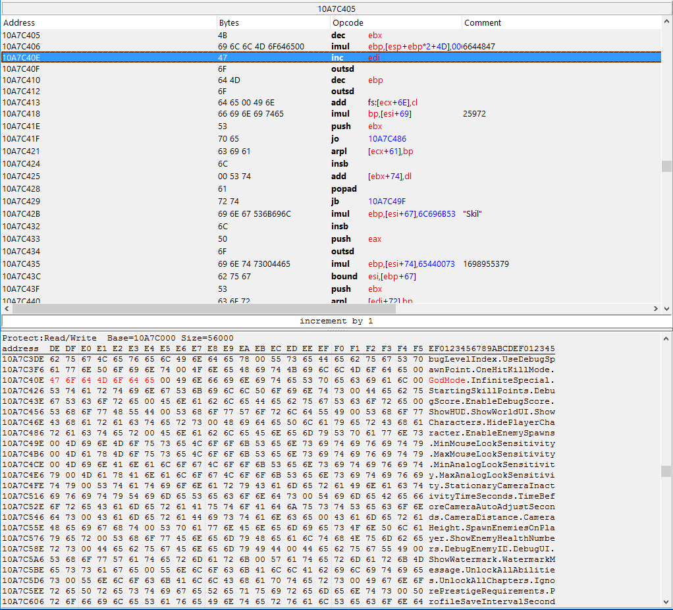Click the disassembler vertical scrollbar thumb
The height and width of the screenshot is (610, 673).
point(666,166)
